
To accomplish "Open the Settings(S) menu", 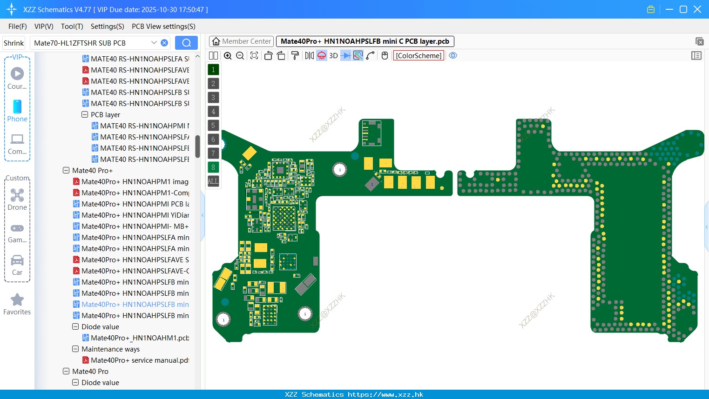I will (108, 27).
